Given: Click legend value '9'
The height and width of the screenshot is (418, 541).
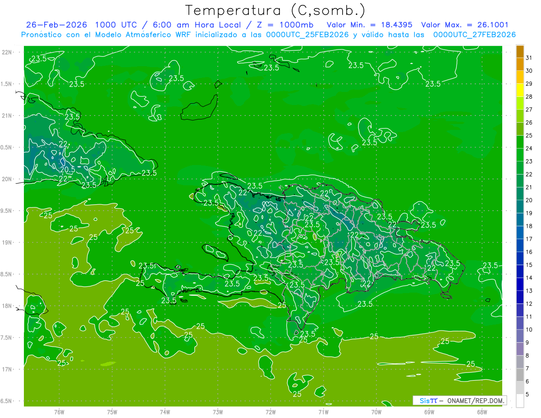Looking at the screenshot, I should pyautogui.click(x=527, y=343).
